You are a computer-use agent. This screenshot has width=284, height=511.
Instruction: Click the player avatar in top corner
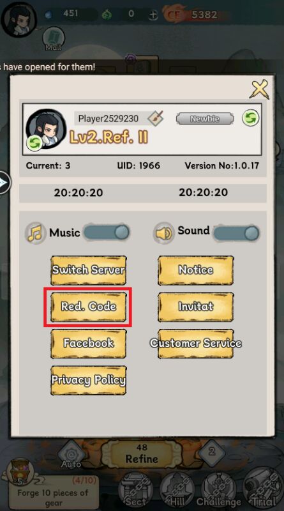tap(19, 19)
